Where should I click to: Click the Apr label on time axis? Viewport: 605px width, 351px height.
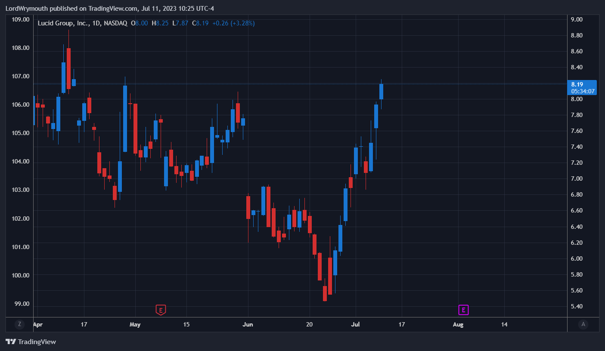tap(38, 324)
